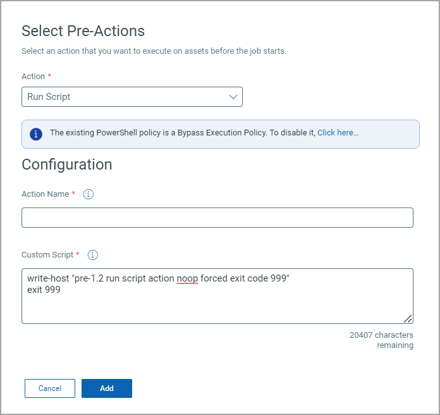Expand the Action dropdown chevron
Image resolution: width=440 pixels, height=415 pixels.
(x=233, y=97)
